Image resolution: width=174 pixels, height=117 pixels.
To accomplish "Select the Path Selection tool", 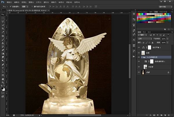I will coord(3,72).
